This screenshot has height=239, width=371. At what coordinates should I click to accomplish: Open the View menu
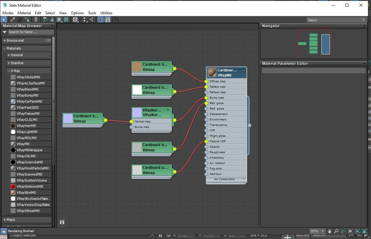pyautogui.click(x=63, y=13)
